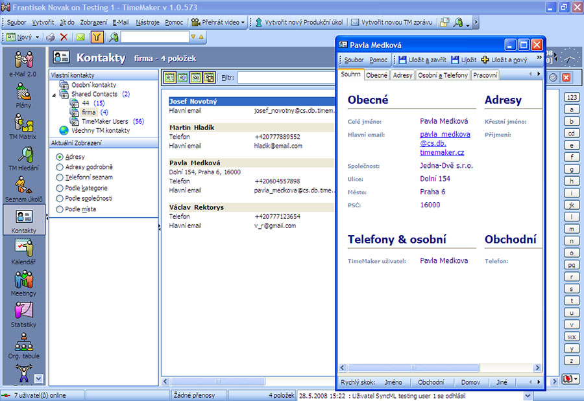The height and width of the screenshot is (401, 584).
Task: Toggle the yellow funnel filter icon
Action: click(x=97, y=37)
